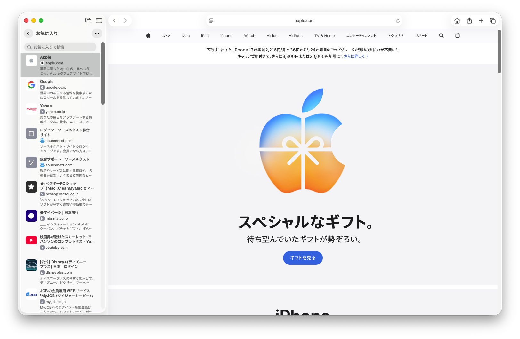
Task: Open a new tab with plus icon
Action: [481, 21]
